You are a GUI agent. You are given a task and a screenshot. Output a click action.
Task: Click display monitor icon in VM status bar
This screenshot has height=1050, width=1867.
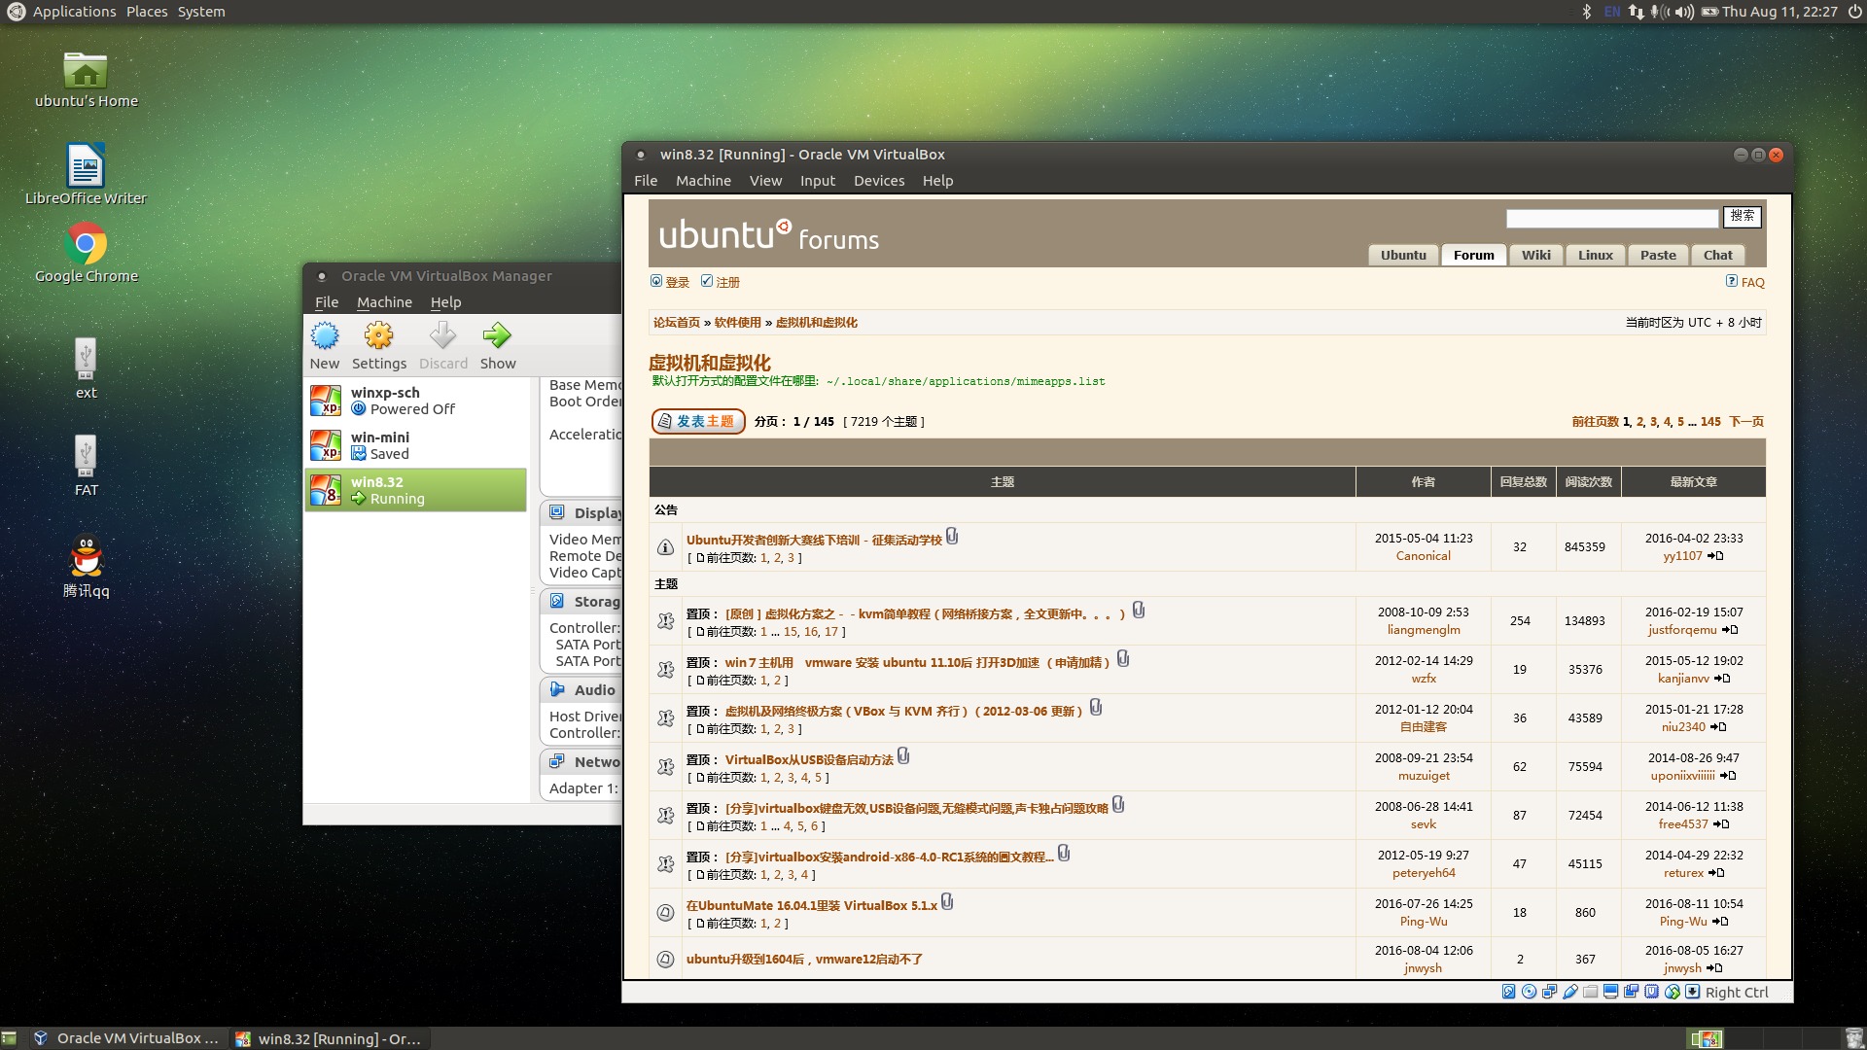tap(1610, 992)
